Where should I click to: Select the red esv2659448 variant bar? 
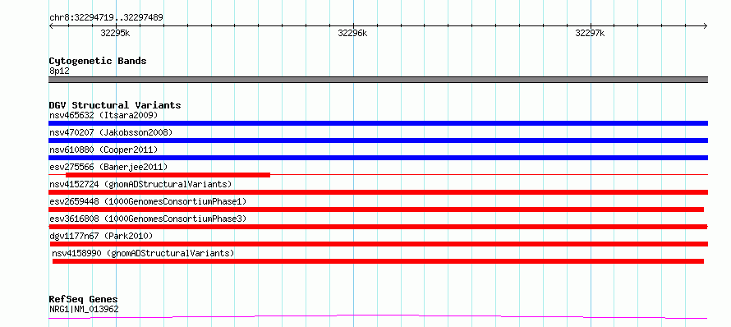(376, 210)
